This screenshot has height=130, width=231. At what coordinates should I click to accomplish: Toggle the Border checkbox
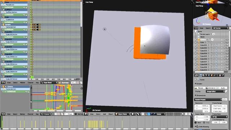pos(196,122)
